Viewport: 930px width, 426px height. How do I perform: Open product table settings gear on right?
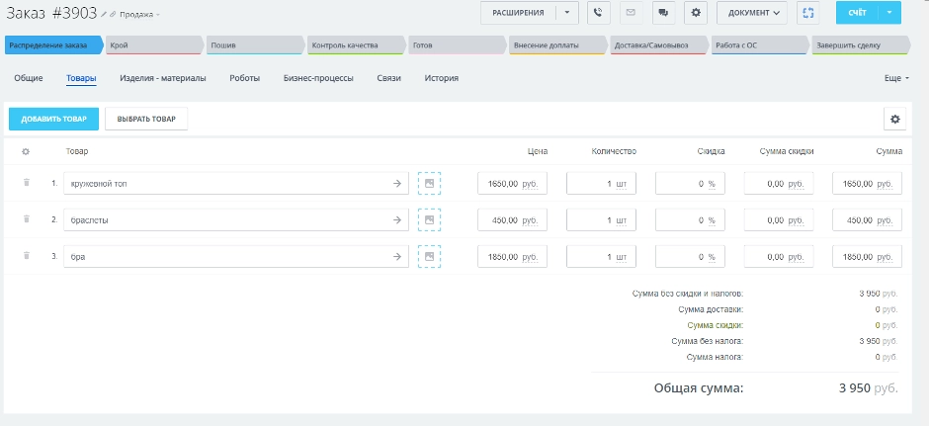coord(894,119)
